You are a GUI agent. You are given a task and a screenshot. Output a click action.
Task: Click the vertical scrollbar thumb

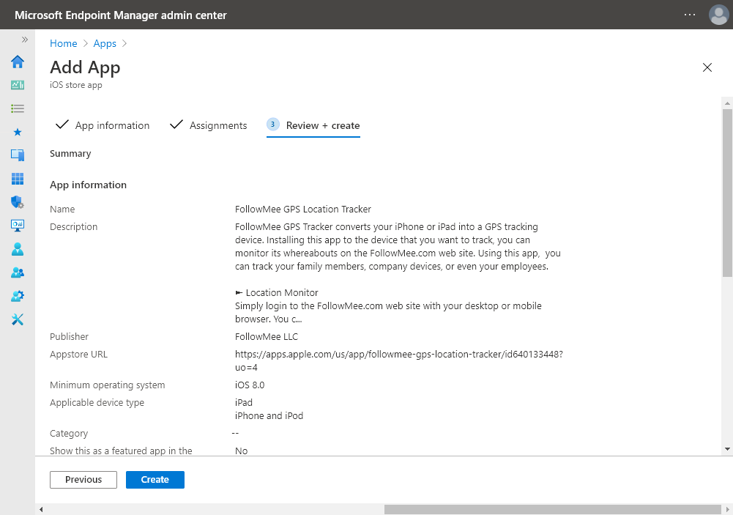coord(727,193)
